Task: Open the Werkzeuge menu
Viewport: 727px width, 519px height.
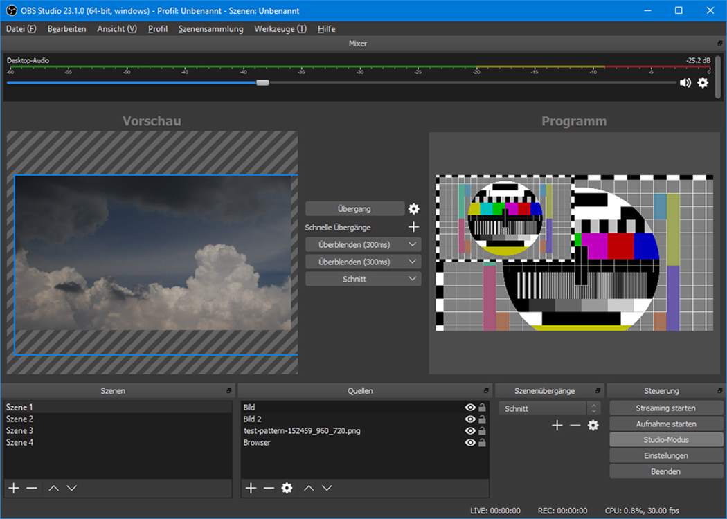Action: 280,29
